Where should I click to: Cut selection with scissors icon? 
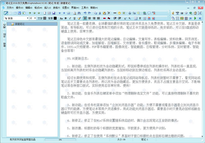[100, 13]
